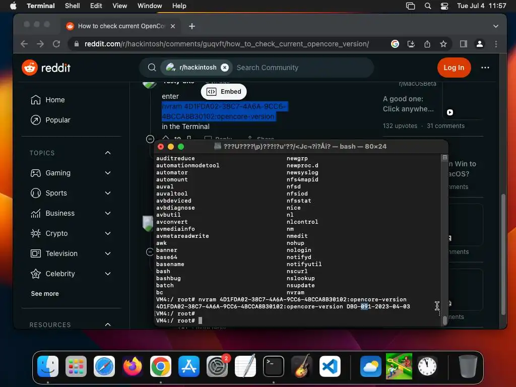Expand the Celebrity topic
Image resolution: width=516 pixels, height=387 pixels.
pos(108,274)
